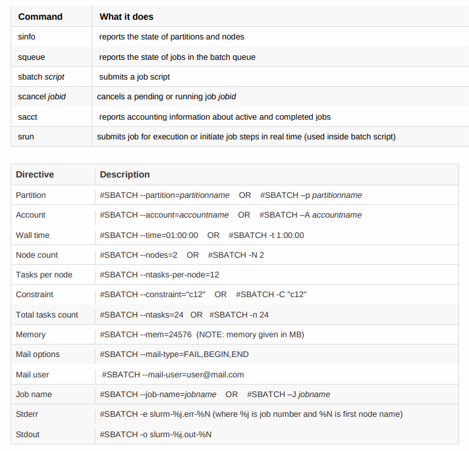Select the squeue command text
469x451 pixels.
[x=32, y=57]
